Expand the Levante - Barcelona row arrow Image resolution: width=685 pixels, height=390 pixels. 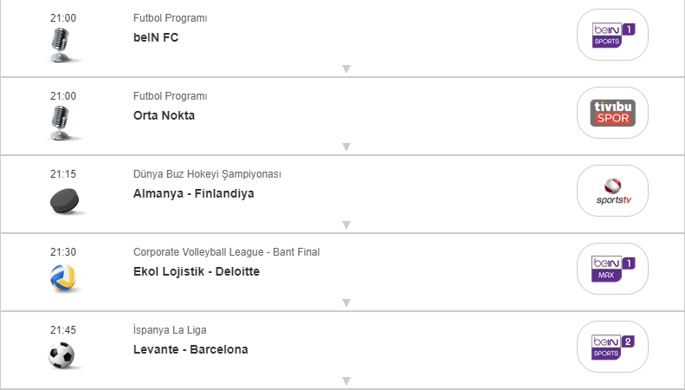[346, 380]
